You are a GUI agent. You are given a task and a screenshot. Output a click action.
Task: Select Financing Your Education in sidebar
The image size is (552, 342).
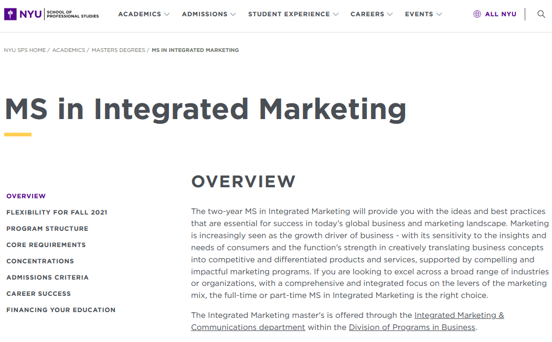tap(61, 309)
